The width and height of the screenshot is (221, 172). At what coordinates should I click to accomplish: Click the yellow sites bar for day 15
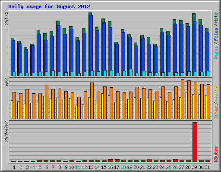click(102, 106)
